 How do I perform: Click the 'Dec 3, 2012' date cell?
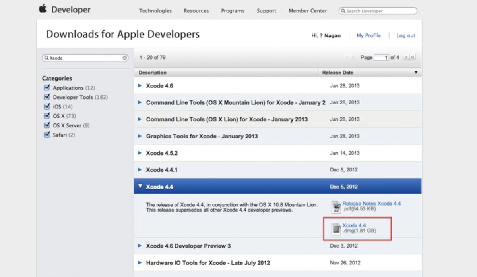344,246
